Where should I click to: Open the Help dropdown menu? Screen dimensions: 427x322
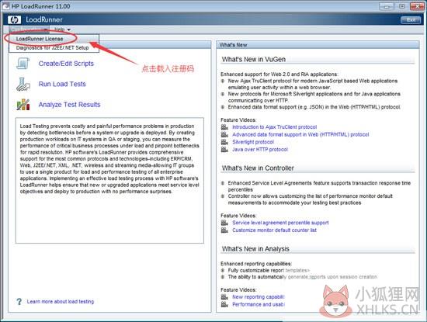point(62,29)
